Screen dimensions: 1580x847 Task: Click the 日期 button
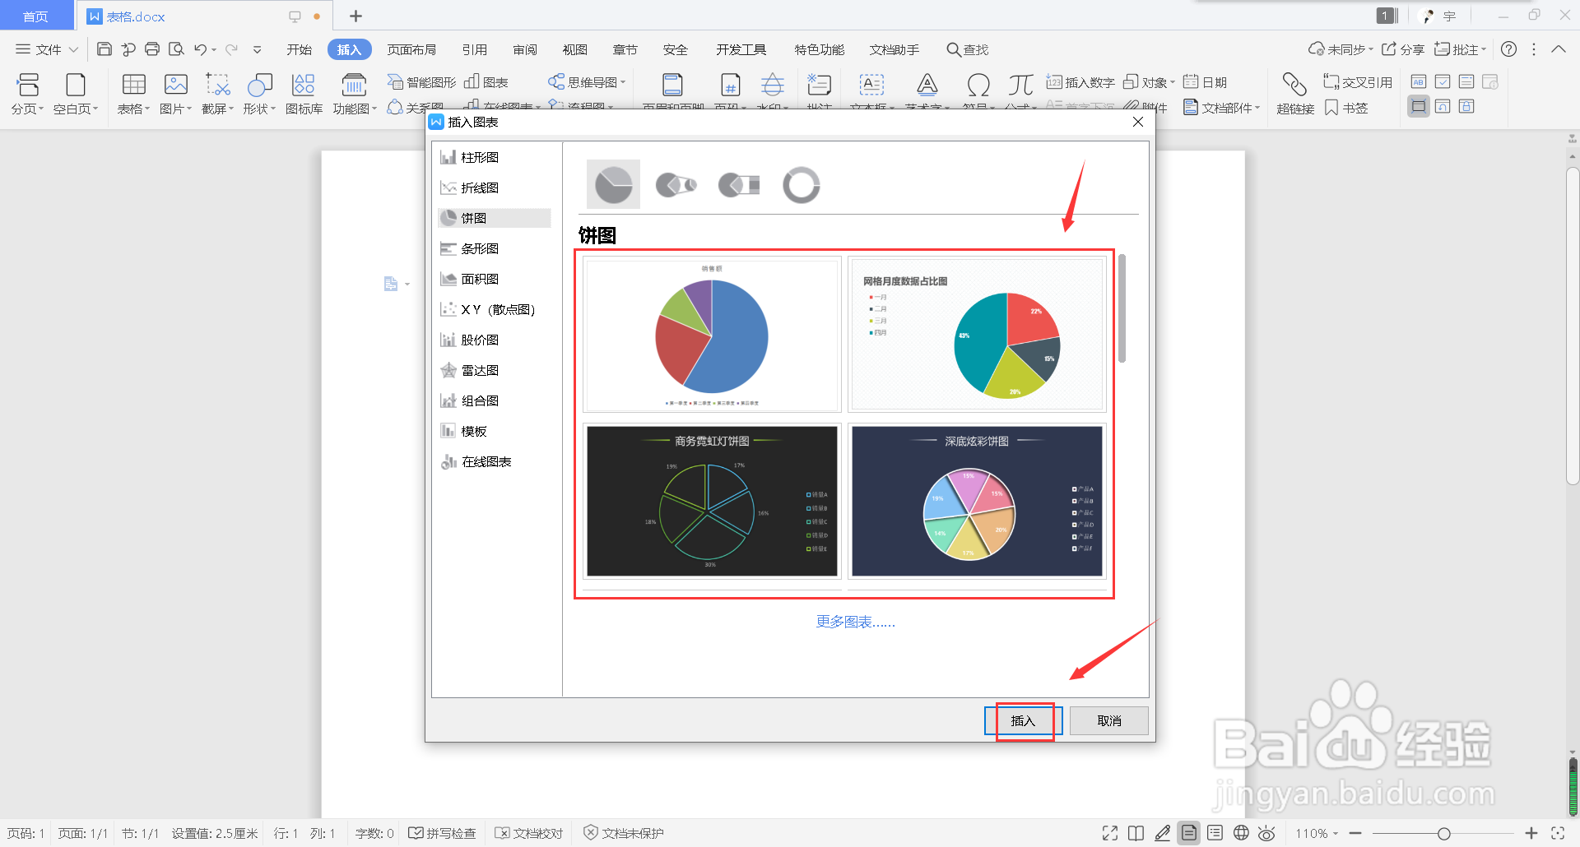pos(1205,82)
